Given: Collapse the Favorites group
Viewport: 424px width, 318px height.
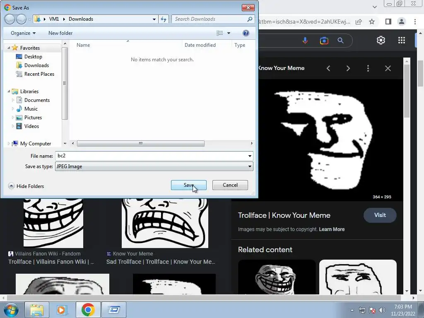Looking at the screenshot, I should click(x=9, y=48).
